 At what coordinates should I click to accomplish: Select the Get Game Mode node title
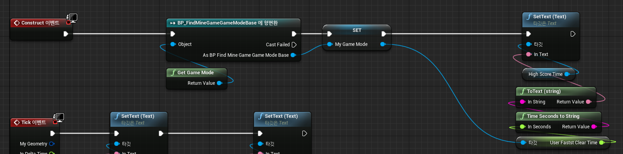pos(195,73)
